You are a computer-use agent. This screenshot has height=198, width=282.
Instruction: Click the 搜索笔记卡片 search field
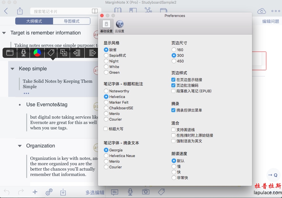[x=61, y=11]
